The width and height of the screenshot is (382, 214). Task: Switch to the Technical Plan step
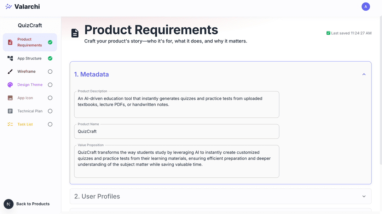click(30, 111)
